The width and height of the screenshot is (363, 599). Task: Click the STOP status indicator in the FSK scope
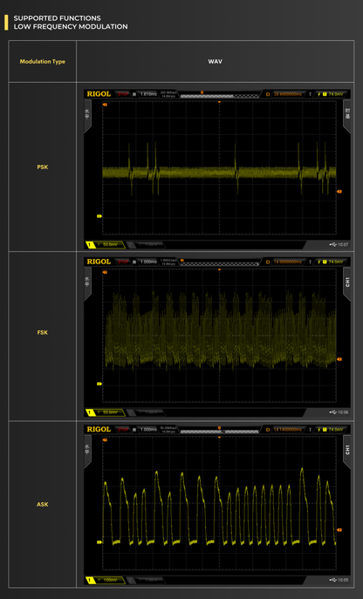tap(123, 262)
